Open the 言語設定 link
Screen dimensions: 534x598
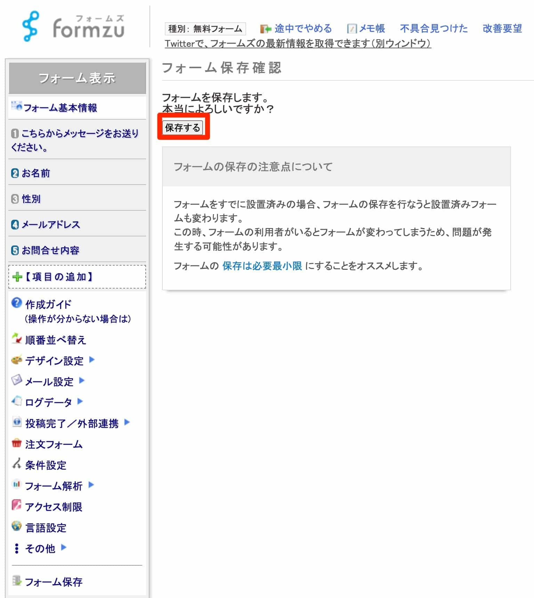coord(46,527)
